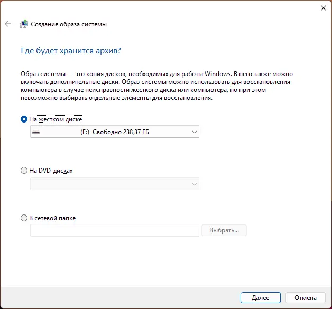The height and width of the screenshot is (309, 332).
Task: Proceed with the Далее button
Action: (x=261, y=298)
